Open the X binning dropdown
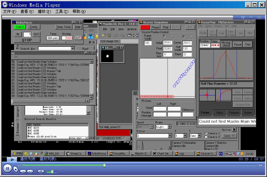267x177 pixels. click(185, 136)
